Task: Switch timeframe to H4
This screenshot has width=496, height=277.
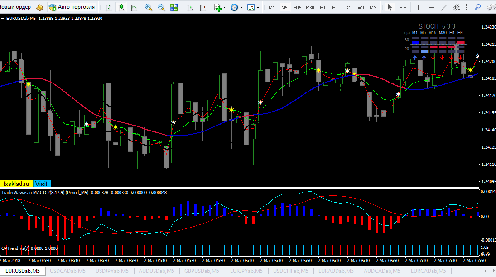Action: point(335,7)
